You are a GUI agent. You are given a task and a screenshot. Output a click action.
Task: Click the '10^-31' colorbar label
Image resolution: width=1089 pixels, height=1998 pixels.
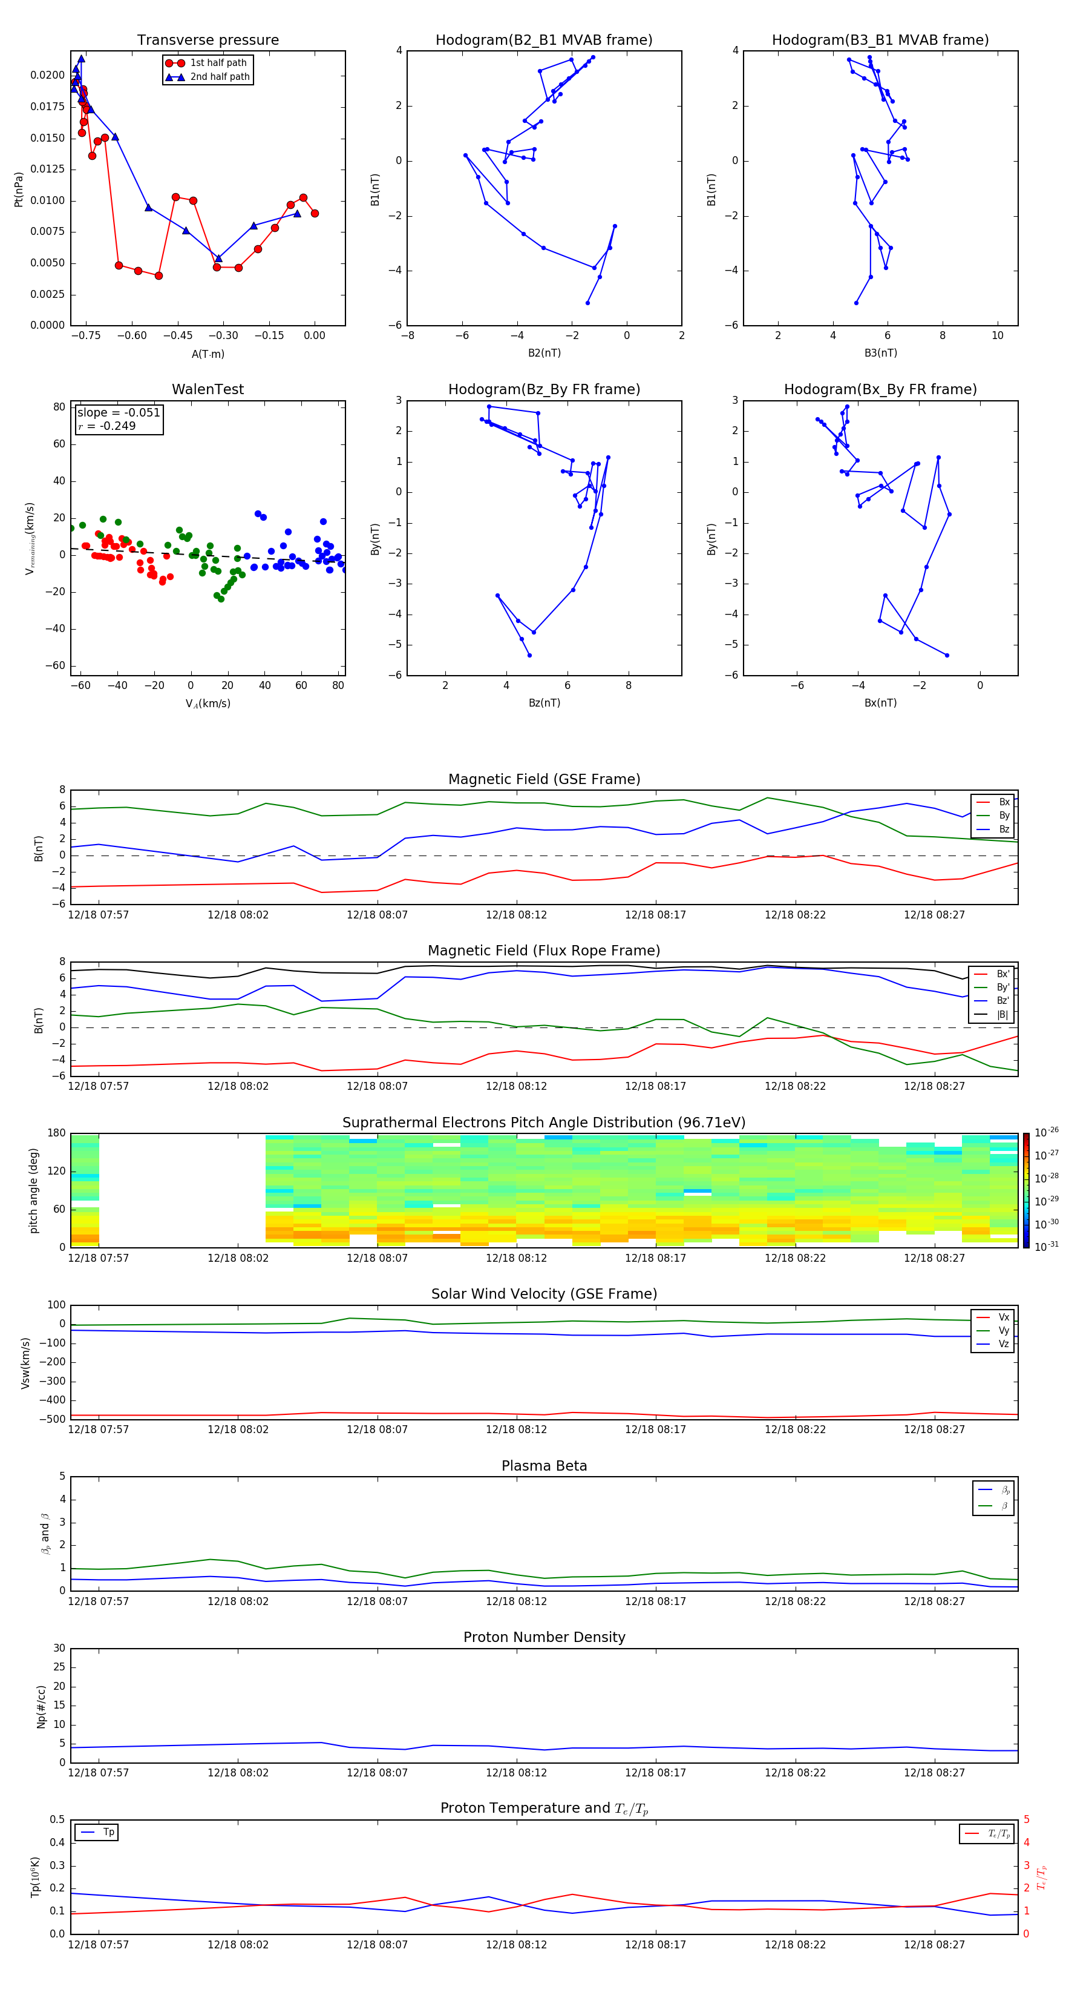pyautogui.click(x=1047, y=1247)
